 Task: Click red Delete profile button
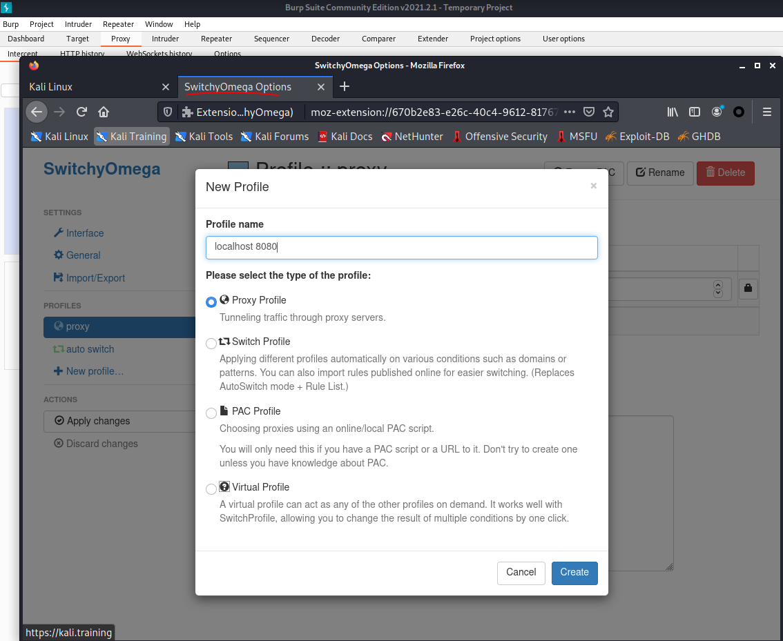[x=725, y=173]
